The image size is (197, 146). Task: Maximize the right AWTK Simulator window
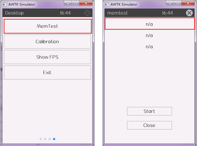pyautogui.click(x=178, y=3)
